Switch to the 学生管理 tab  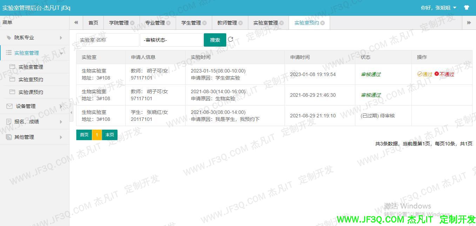(191, 23)
